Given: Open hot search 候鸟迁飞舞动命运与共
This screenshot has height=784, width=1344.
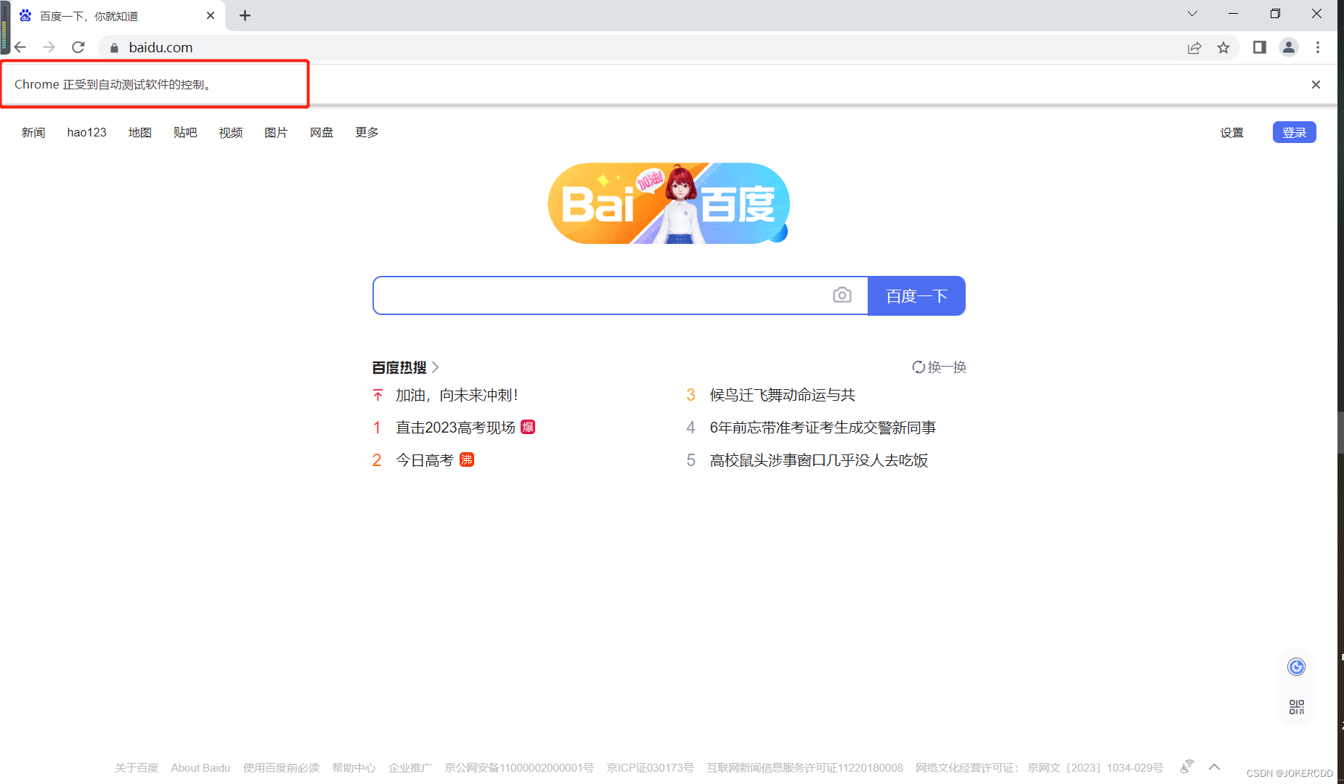Looking at the screenshot, I should pos(783,395).
